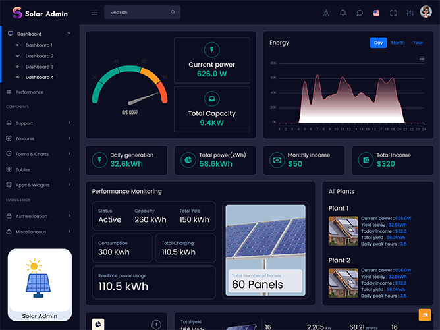Screen dimensions: 440x330
Task: Toggle fullscreen mode icon
Action: [394, 13]
